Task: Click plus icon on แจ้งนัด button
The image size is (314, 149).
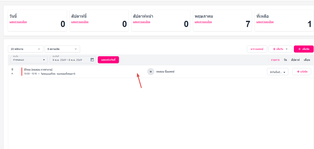Action: [298, 72]
